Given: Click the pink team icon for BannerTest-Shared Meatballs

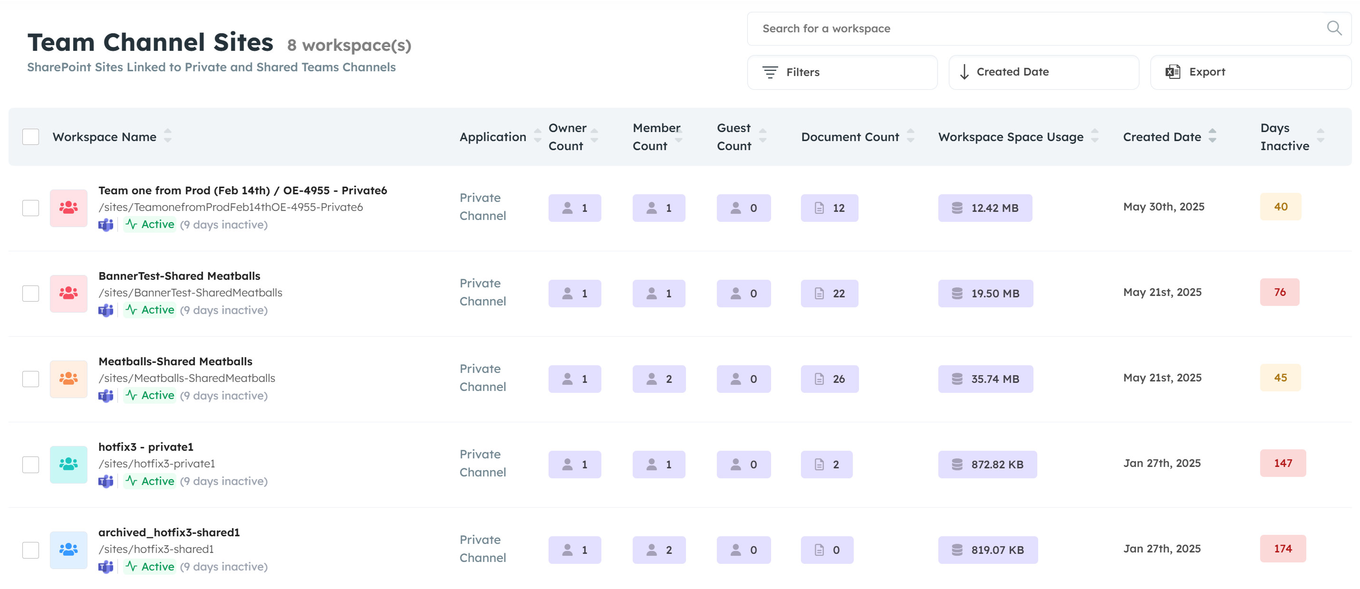Looking at the screenshot, I should 68,294.
